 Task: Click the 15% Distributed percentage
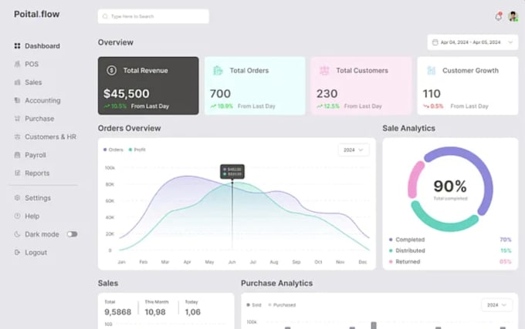coord(506,250)
